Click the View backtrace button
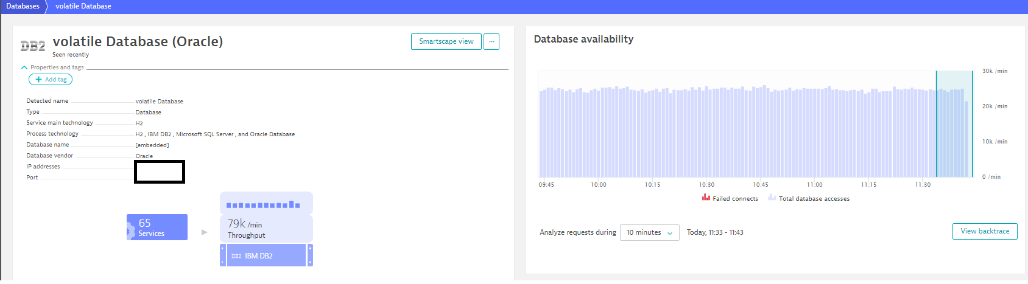The width and height of the screenshot is (1028, 284). pos(984,231)
